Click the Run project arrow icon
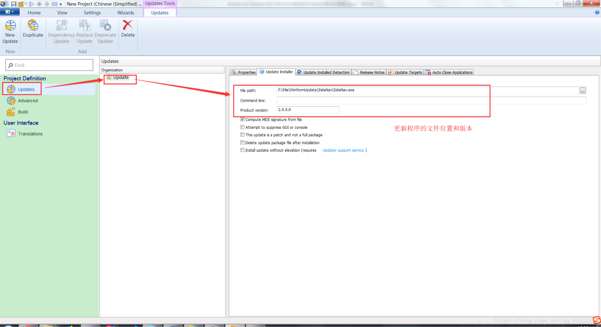The image size is (601, 327). click(32, 4)
